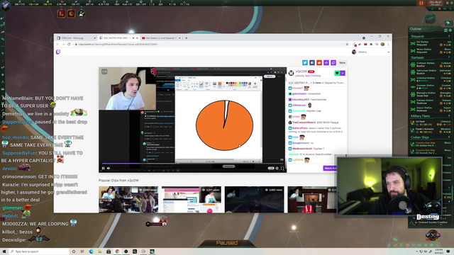Open Google Chrome from the taskbar
The image size is (454, 255).
coord(117,251)
